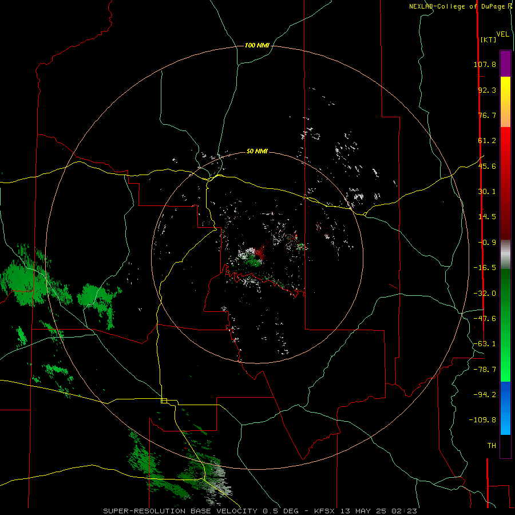Select the 30.1 velocity scale label
515x515 pixels.
click(x=487, y=192)
